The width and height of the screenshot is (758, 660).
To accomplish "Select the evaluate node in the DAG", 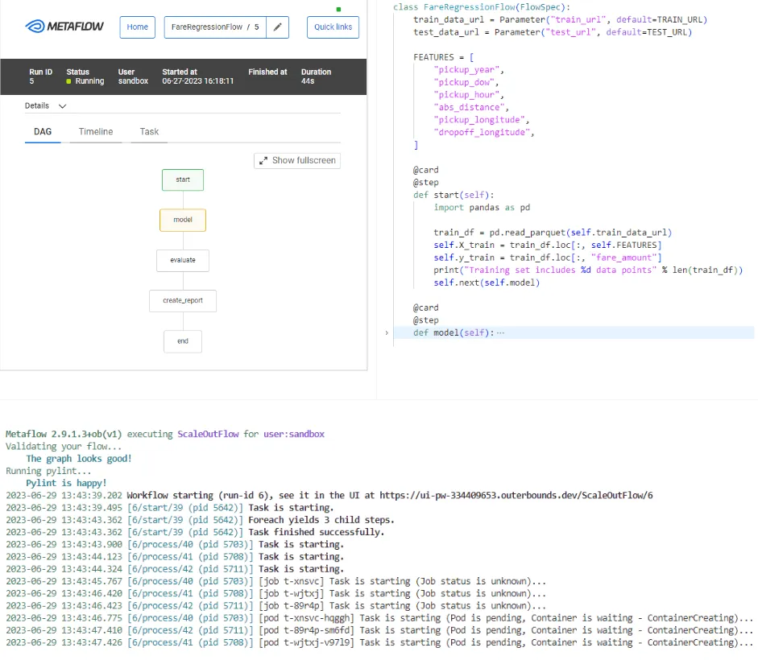I will coord(182,260).
